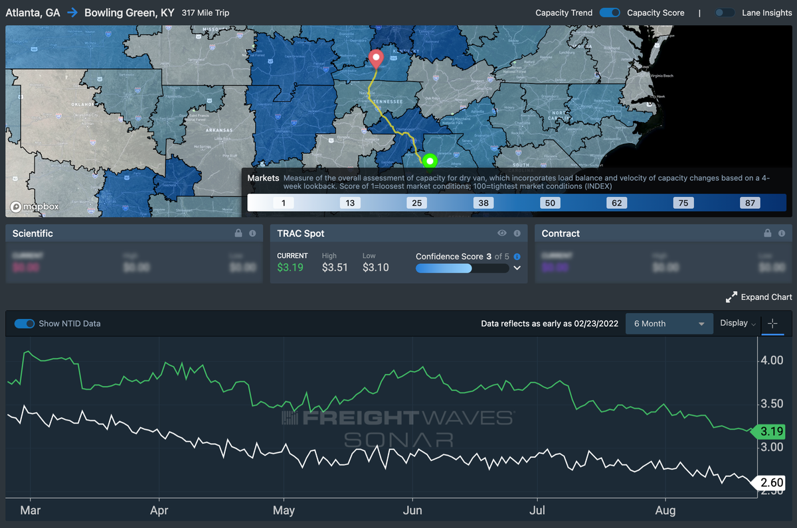
Task: Click the white 2.60 chart value tag
Action: click(x=769, y=484)
